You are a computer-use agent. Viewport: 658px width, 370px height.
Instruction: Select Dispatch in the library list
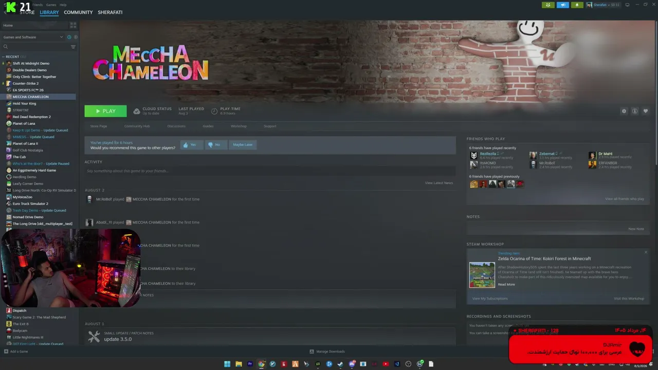pyautogui.click(x=20, y=310)
